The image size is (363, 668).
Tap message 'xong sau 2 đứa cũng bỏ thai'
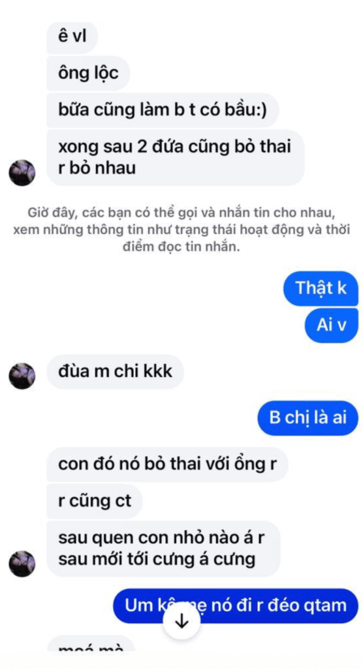(x=176, y=158)
